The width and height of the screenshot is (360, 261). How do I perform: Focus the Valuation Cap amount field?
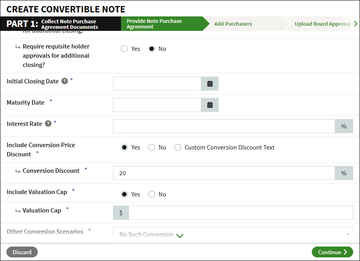point(241,212)
